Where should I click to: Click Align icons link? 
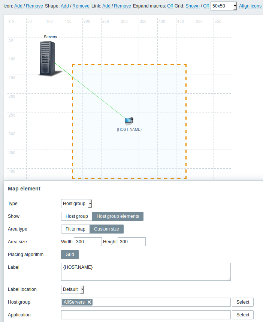[250, 6]
